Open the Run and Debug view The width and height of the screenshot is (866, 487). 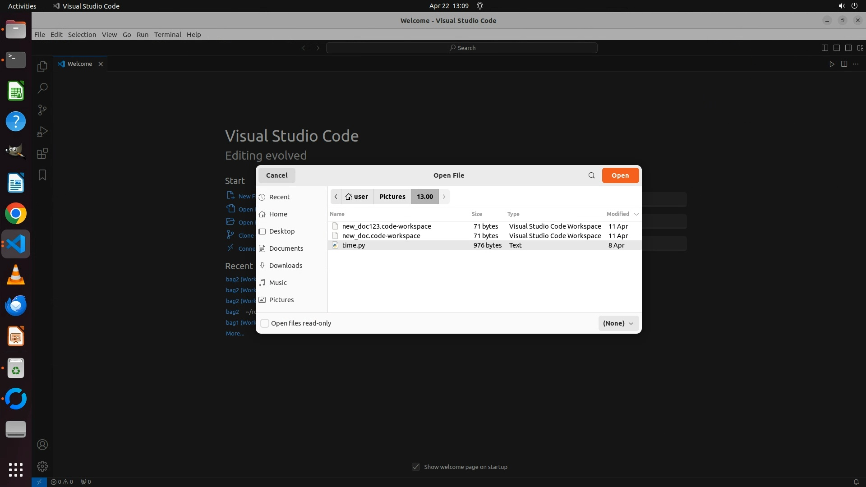coord(42,132)
